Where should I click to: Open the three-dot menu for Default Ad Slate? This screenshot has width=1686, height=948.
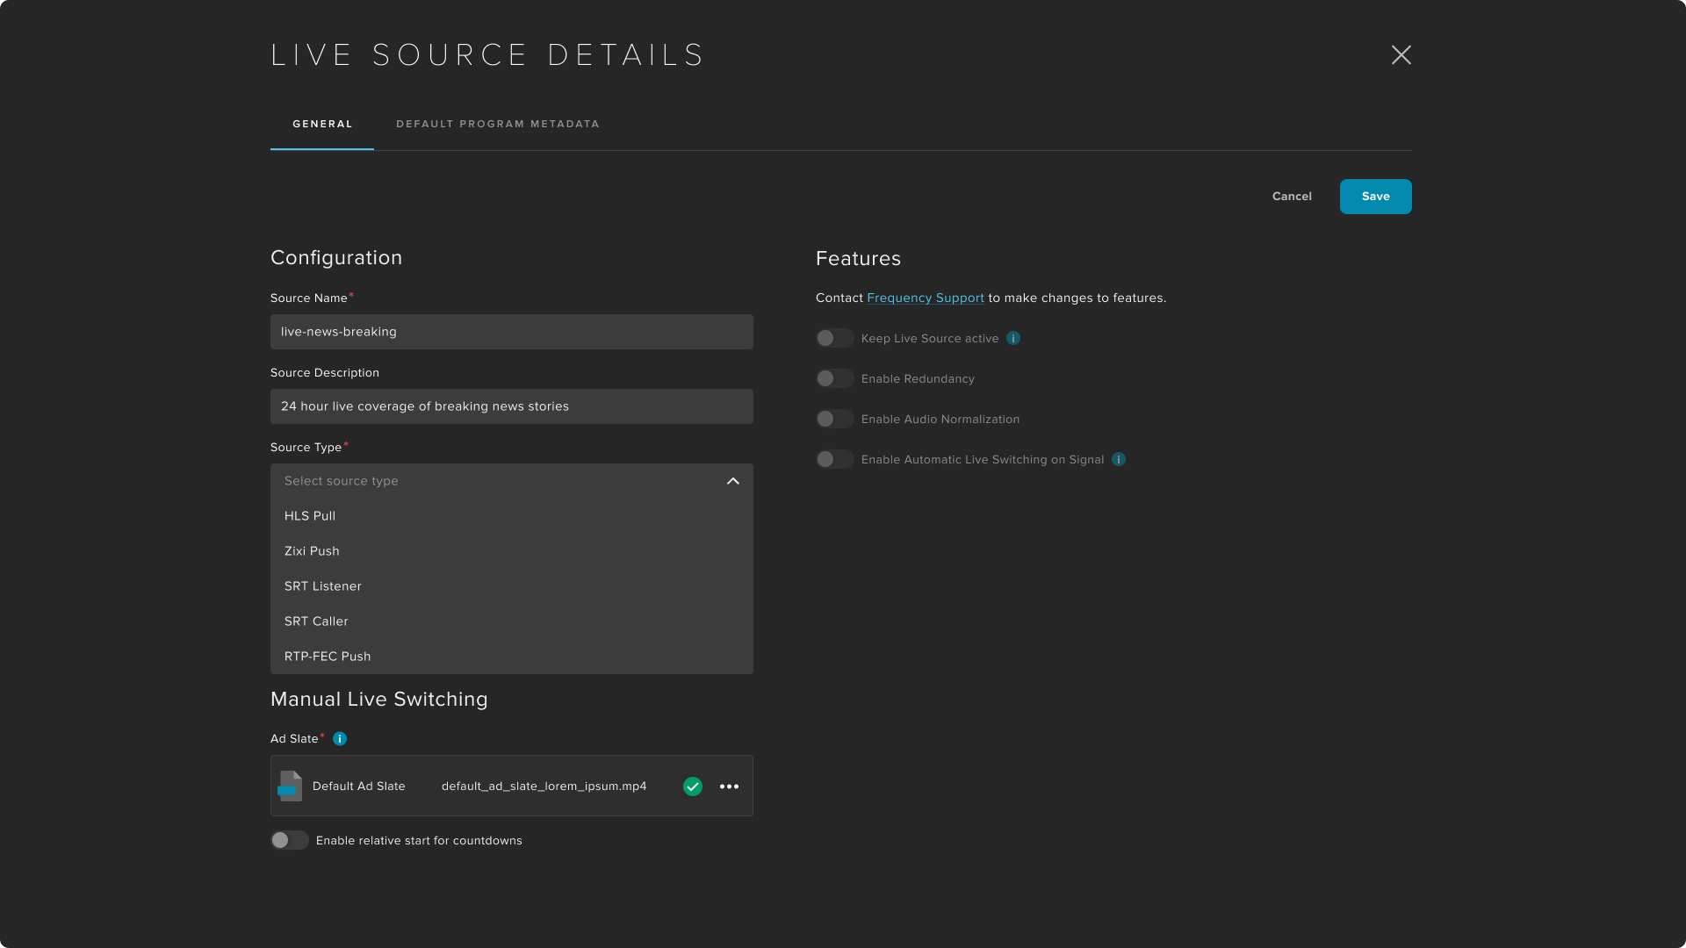[x=729, y=786]
